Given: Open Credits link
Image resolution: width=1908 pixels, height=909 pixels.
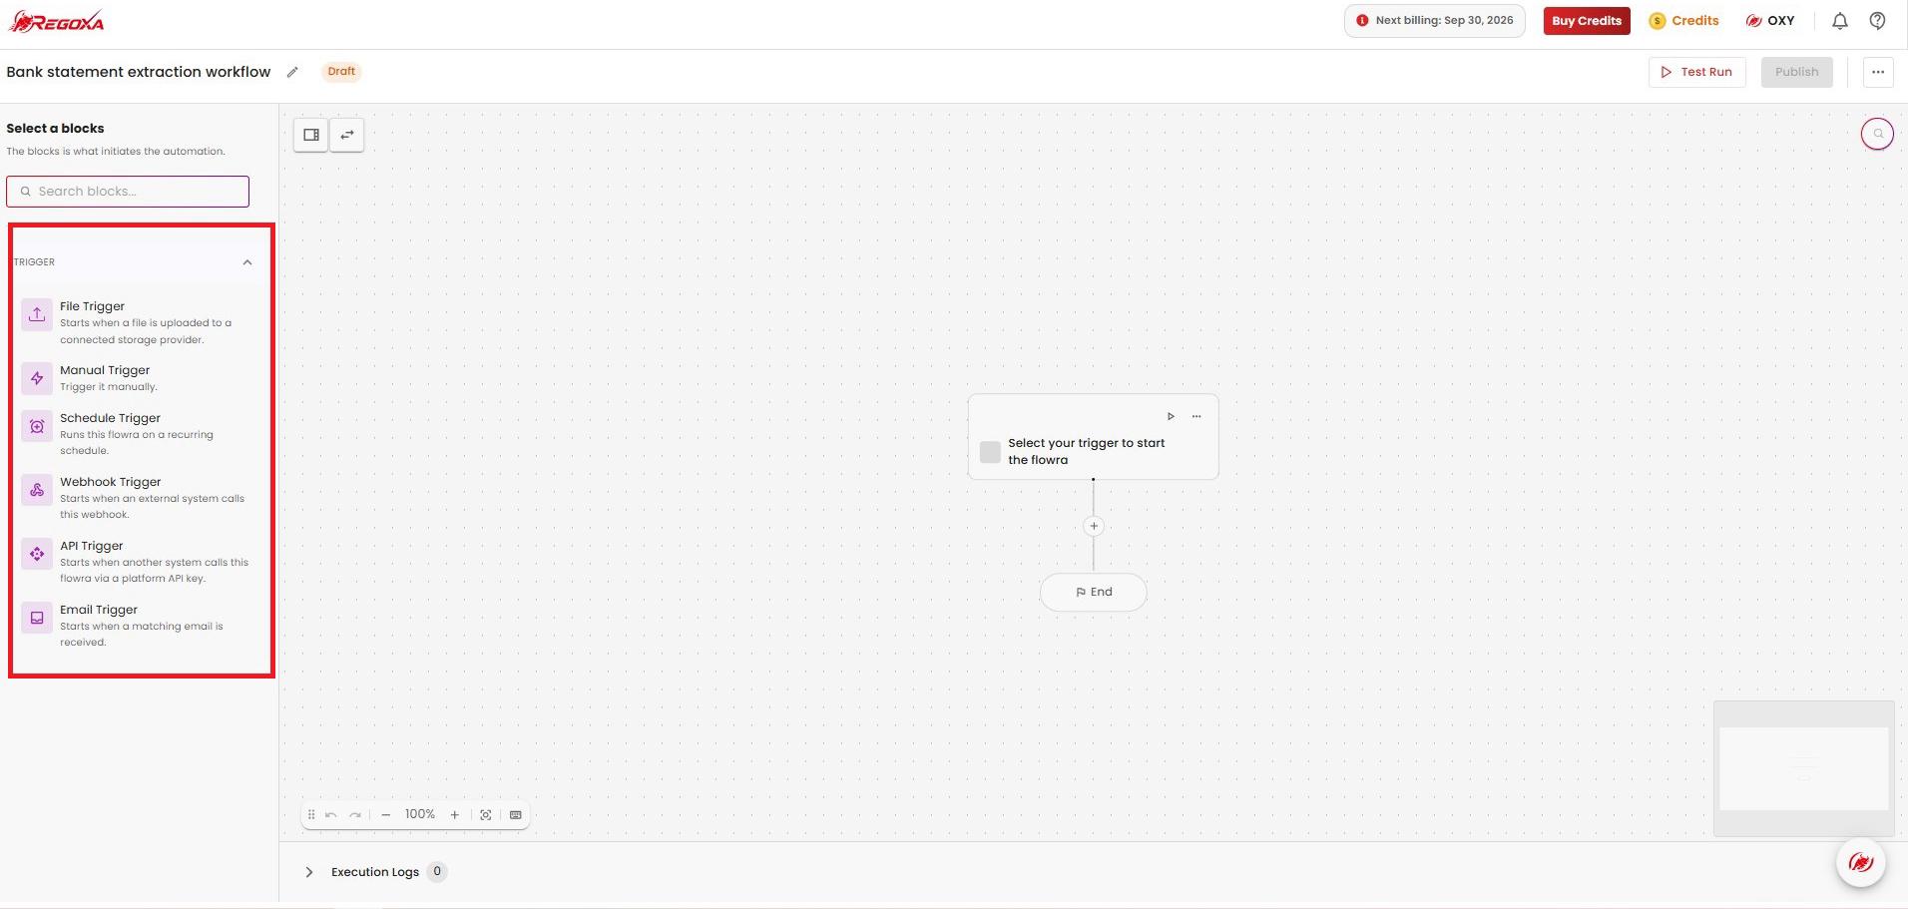Looking at the screenshot, I should [x=1683, y=21].
